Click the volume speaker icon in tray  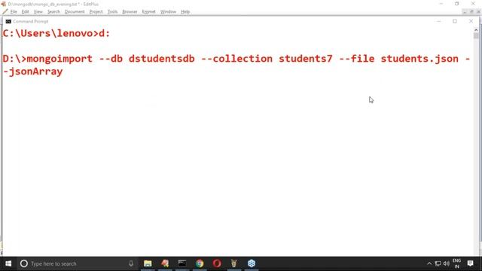(x=447, y=263)
